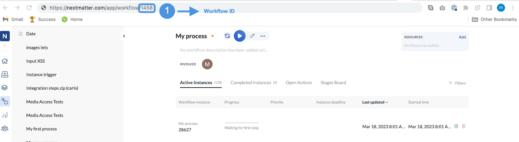Click the Next Matter N logo

tap(5, 36)
